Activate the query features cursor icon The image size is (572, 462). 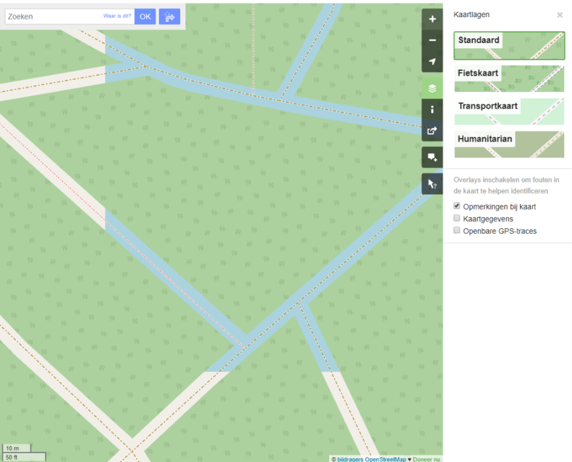tap(432, 184)
